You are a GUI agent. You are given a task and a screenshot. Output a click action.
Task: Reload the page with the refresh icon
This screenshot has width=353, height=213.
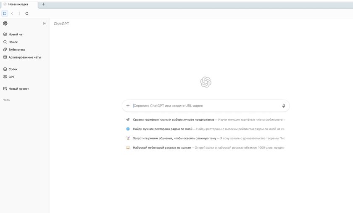pos(27,13)
